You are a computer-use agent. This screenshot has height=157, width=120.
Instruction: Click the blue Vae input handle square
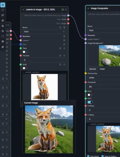[x=21, y=44]
